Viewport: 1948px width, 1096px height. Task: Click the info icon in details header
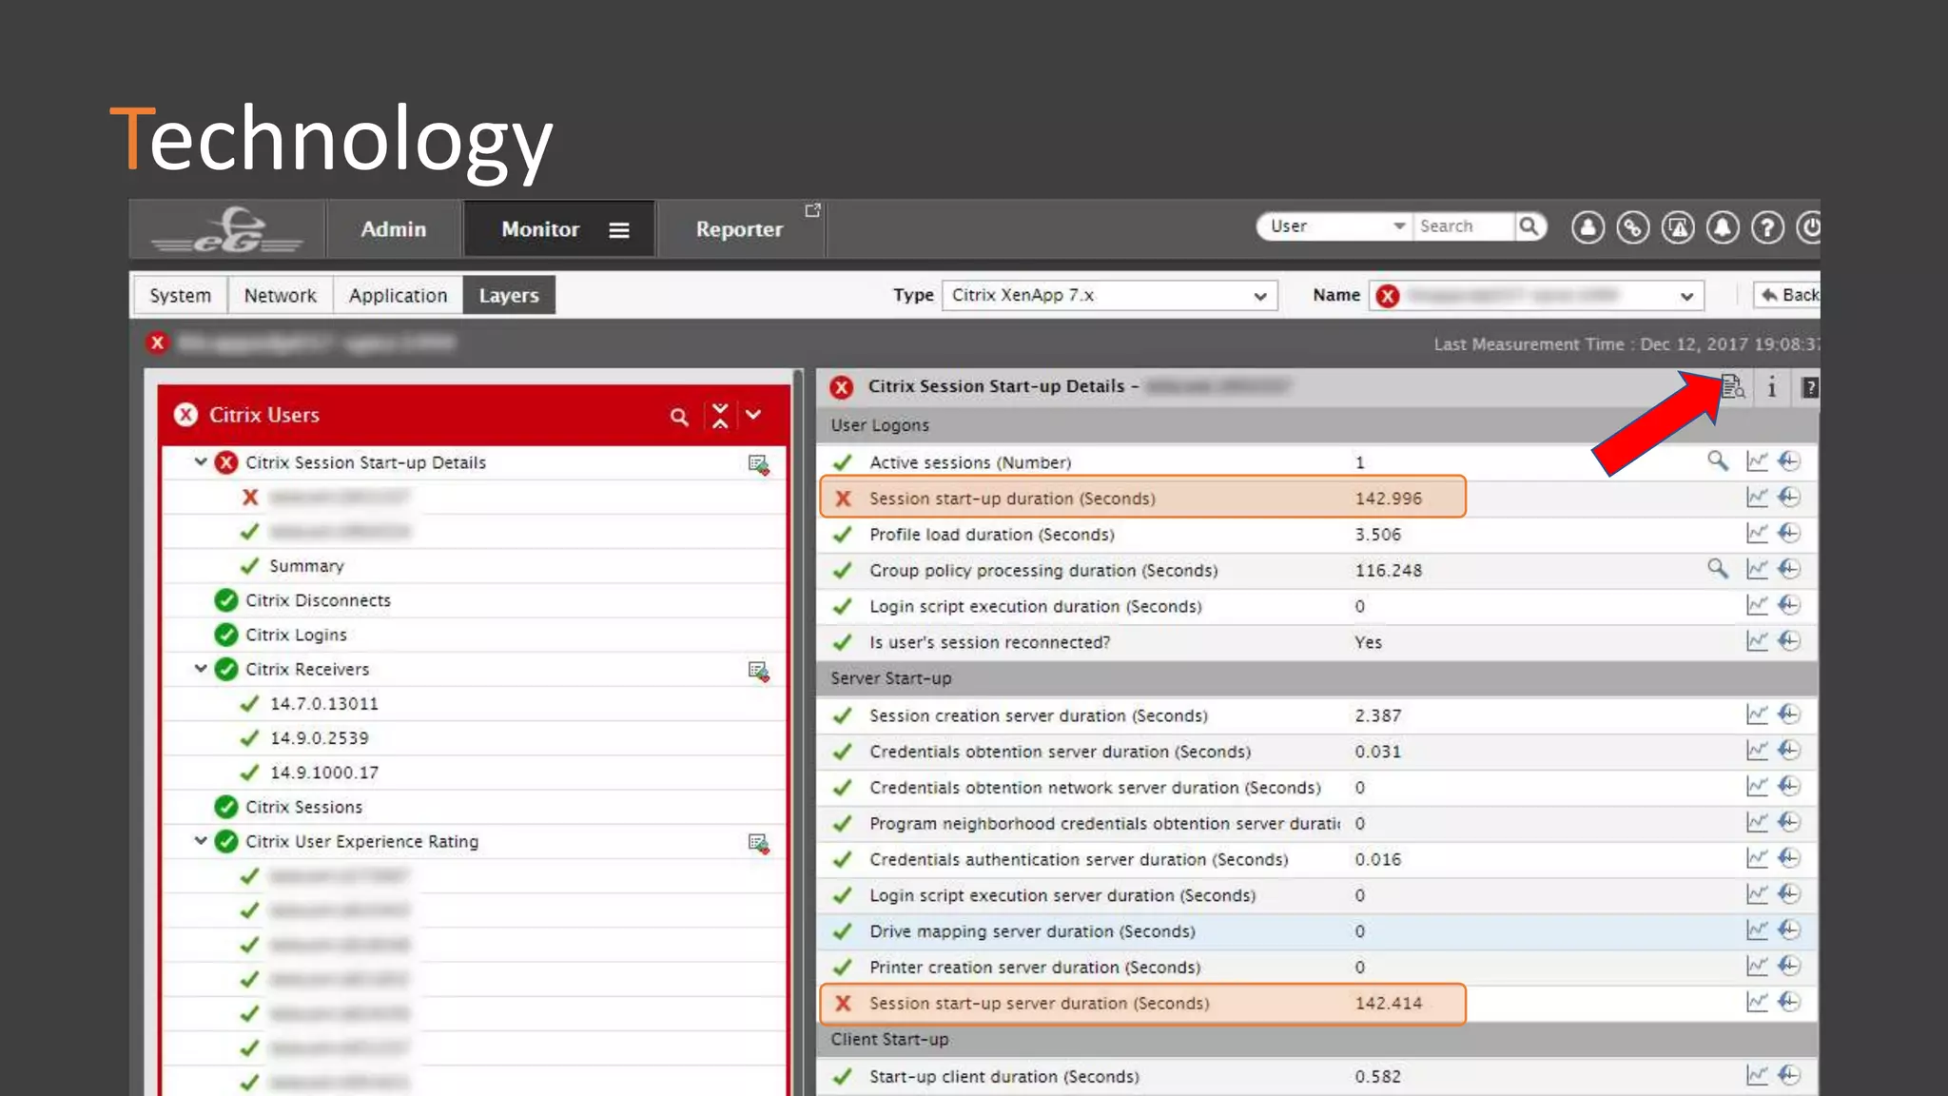pos(1771,387)
